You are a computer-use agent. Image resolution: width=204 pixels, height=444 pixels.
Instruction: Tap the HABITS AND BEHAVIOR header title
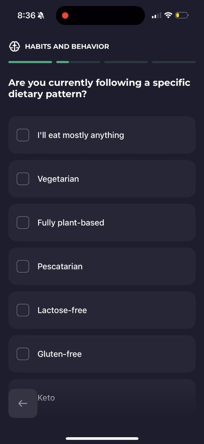tap(67, 47)
